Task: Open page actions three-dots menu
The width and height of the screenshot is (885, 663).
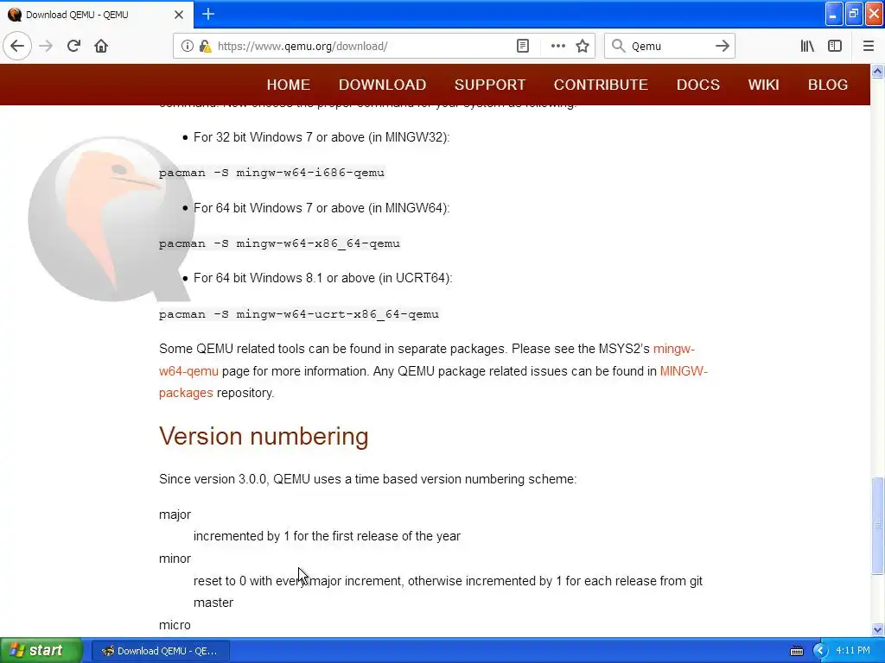Action: coord(557,47)
